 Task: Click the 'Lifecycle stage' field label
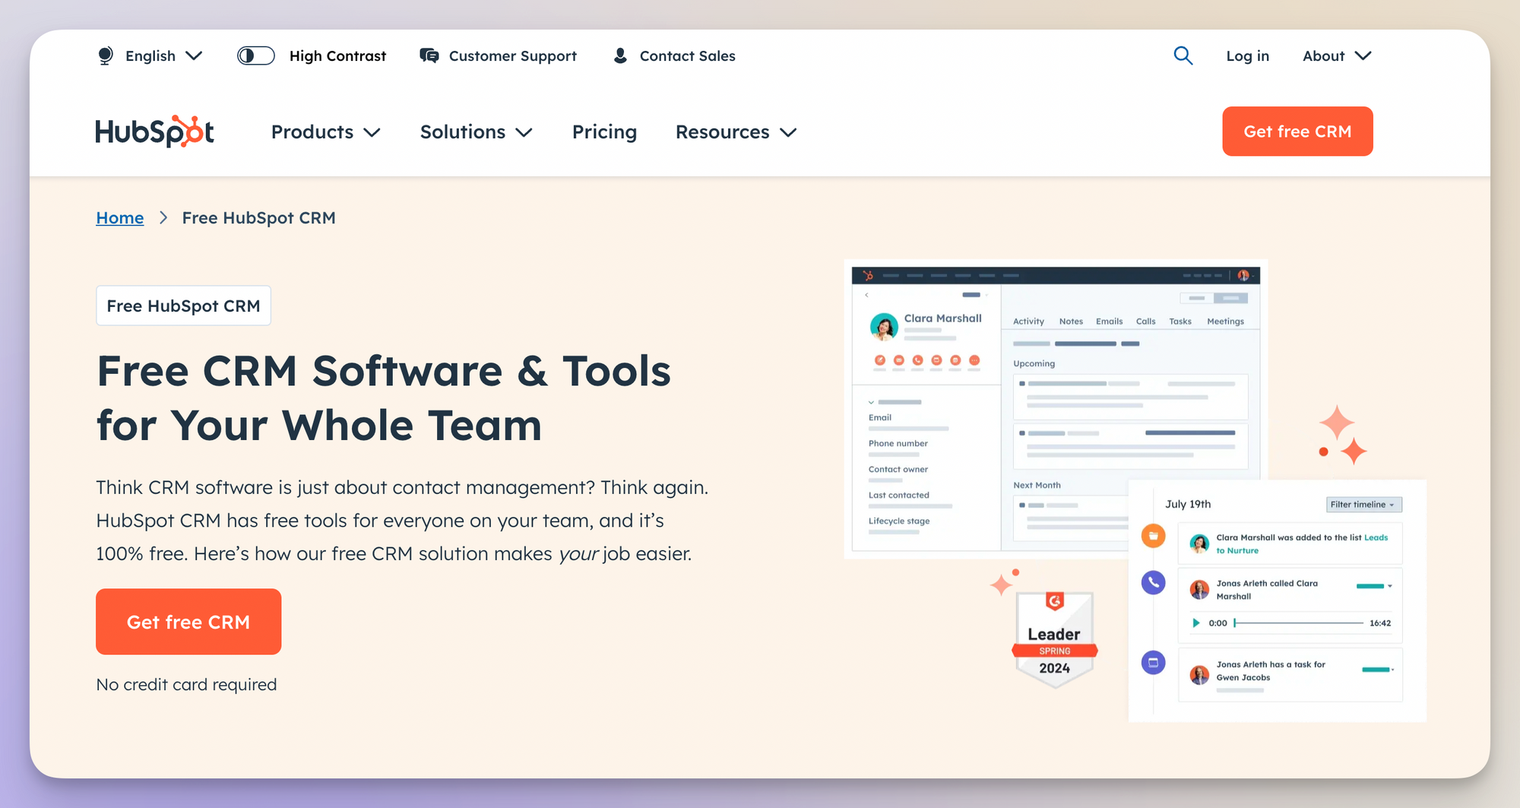tap(899, 521)
